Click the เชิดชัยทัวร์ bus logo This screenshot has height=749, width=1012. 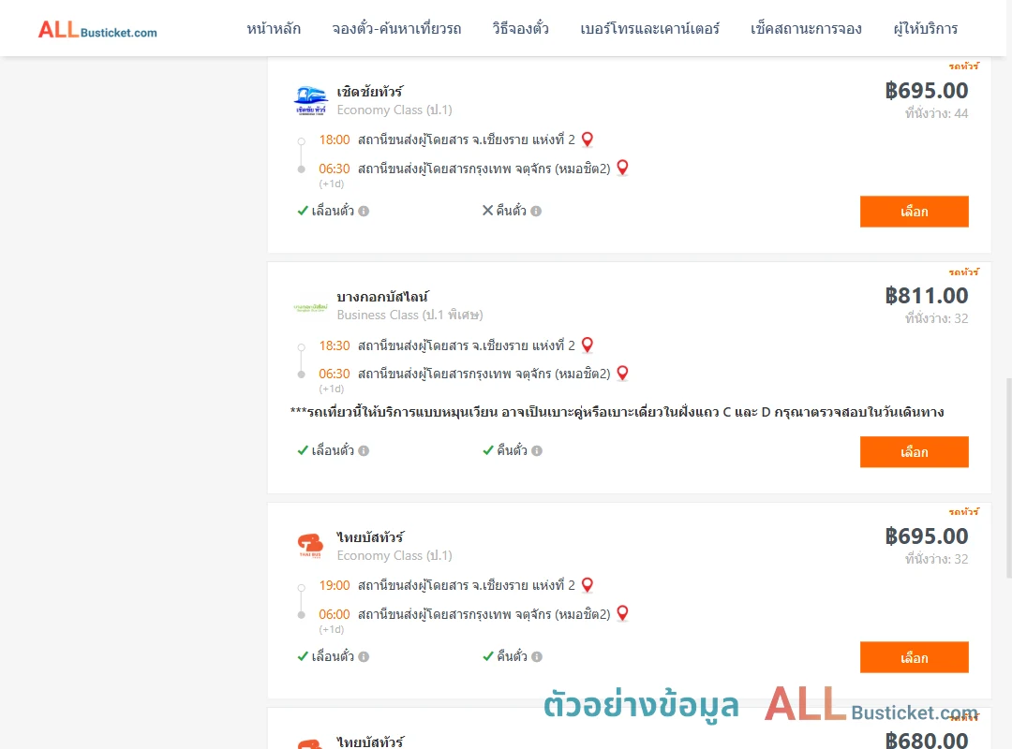310,100
